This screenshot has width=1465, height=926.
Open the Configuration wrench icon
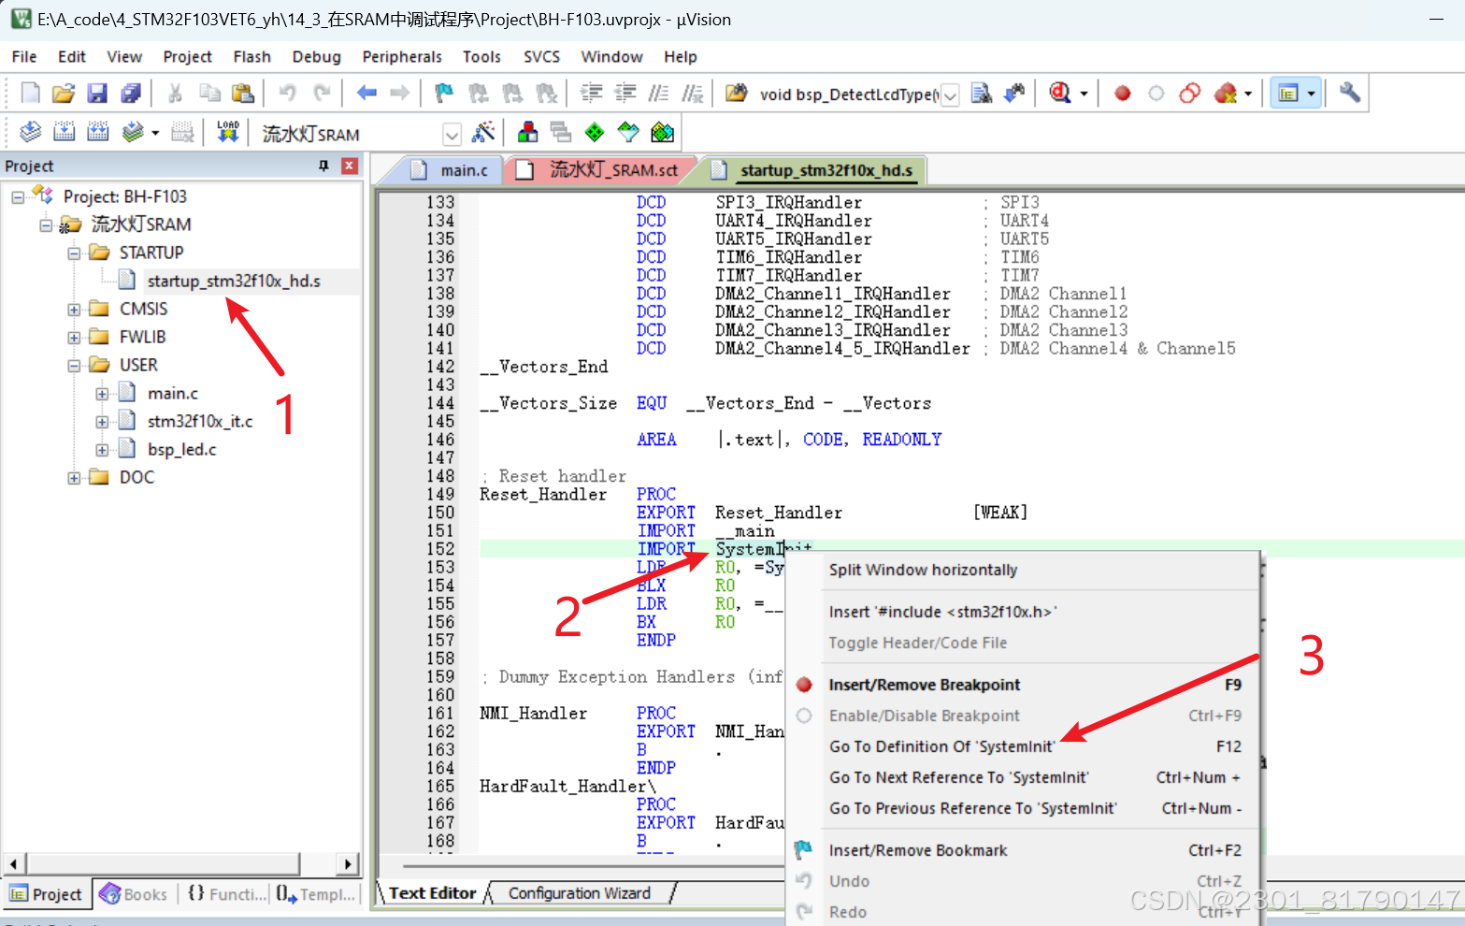(1348, 93)
